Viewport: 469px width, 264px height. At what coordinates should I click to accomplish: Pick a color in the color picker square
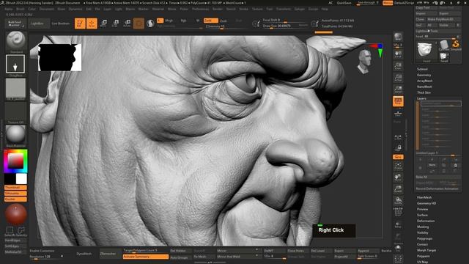tap(15, 161)
